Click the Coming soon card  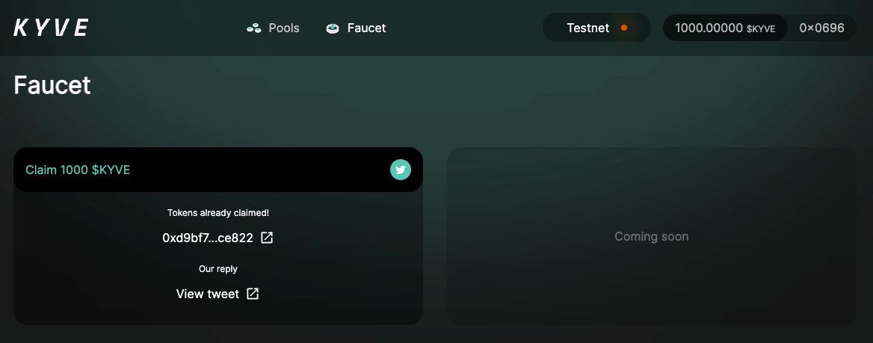click(651, 236)
